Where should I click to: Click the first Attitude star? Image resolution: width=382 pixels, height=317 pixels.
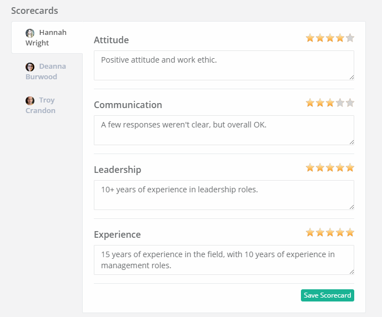click(x=310, y=38)
